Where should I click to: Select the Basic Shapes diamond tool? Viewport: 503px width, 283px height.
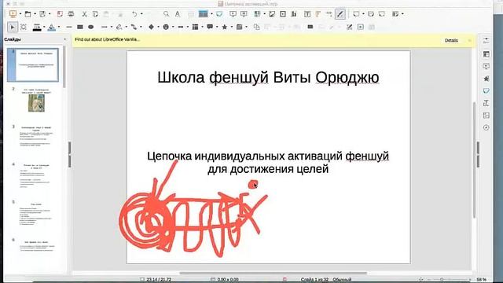pos(151,28)
